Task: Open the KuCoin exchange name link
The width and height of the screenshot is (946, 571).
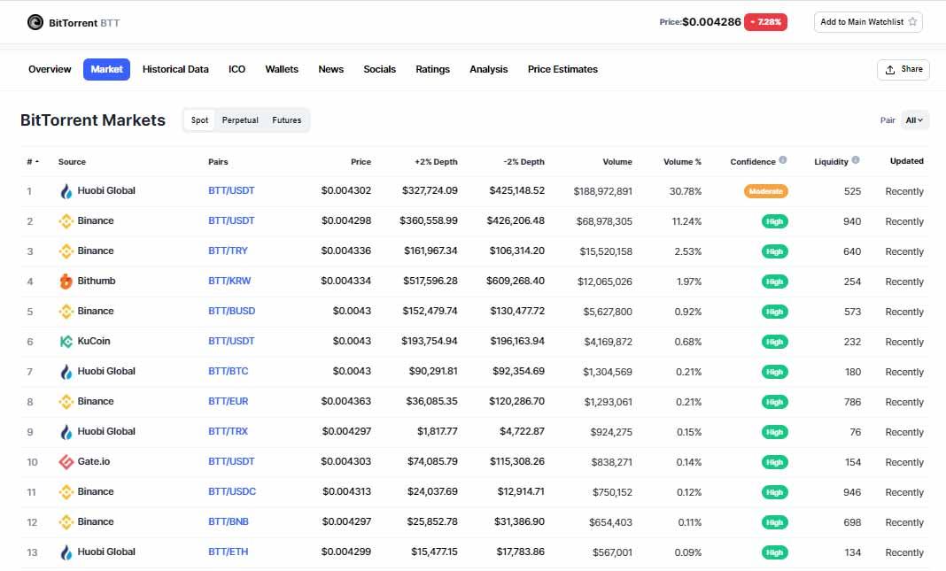Action: (x=94, y=342)
